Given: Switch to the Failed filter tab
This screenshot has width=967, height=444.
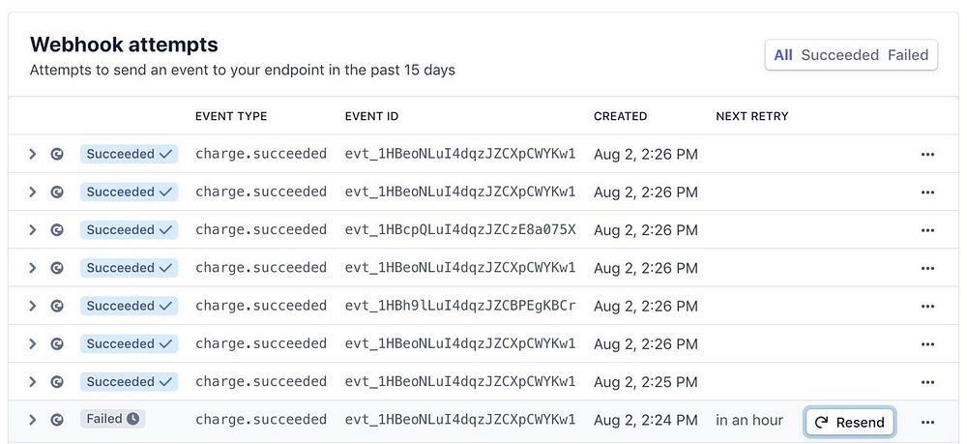Looking at the screenshot, I should click(908, 55).
